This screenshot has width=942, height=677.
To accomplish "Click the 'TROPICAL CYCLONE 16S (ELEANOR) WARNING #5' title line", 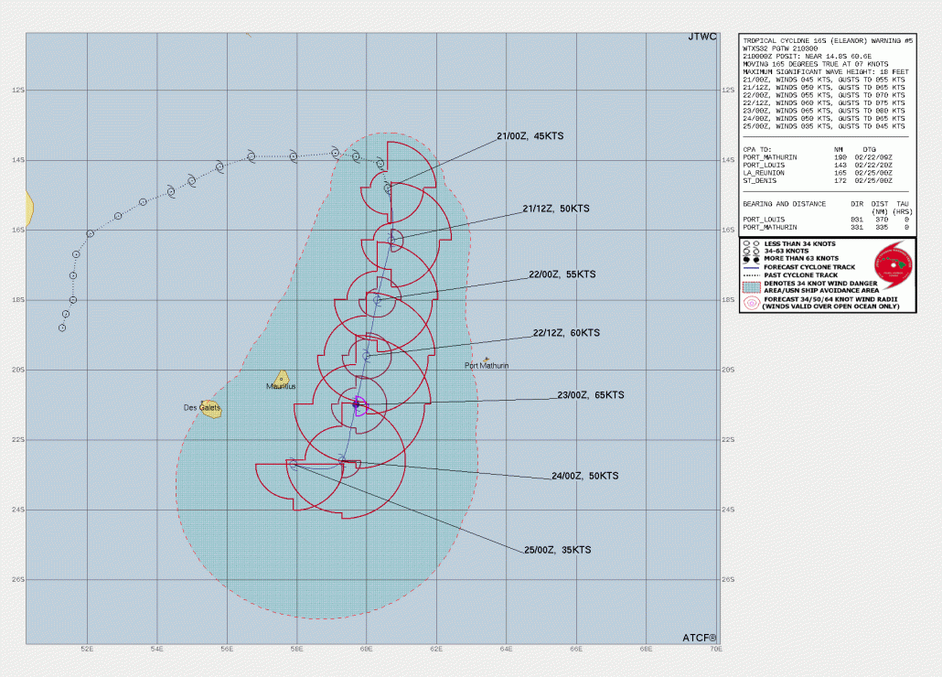I will [828, 41].
